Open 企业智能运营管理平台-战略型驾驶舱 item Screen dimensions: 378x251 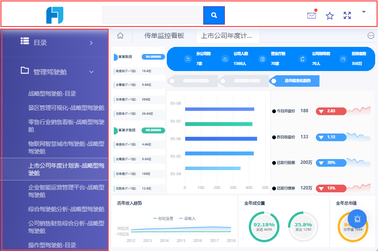point(66,191)
